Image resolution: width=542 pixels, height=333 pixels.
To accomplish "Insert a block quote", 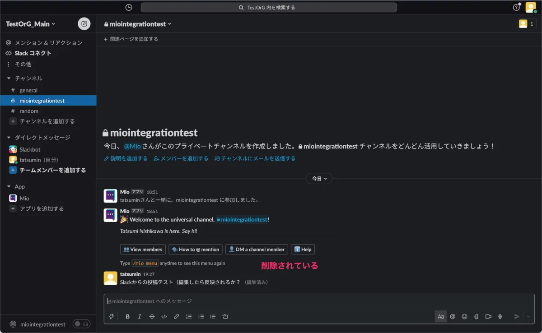I will (x=213, y=316).
